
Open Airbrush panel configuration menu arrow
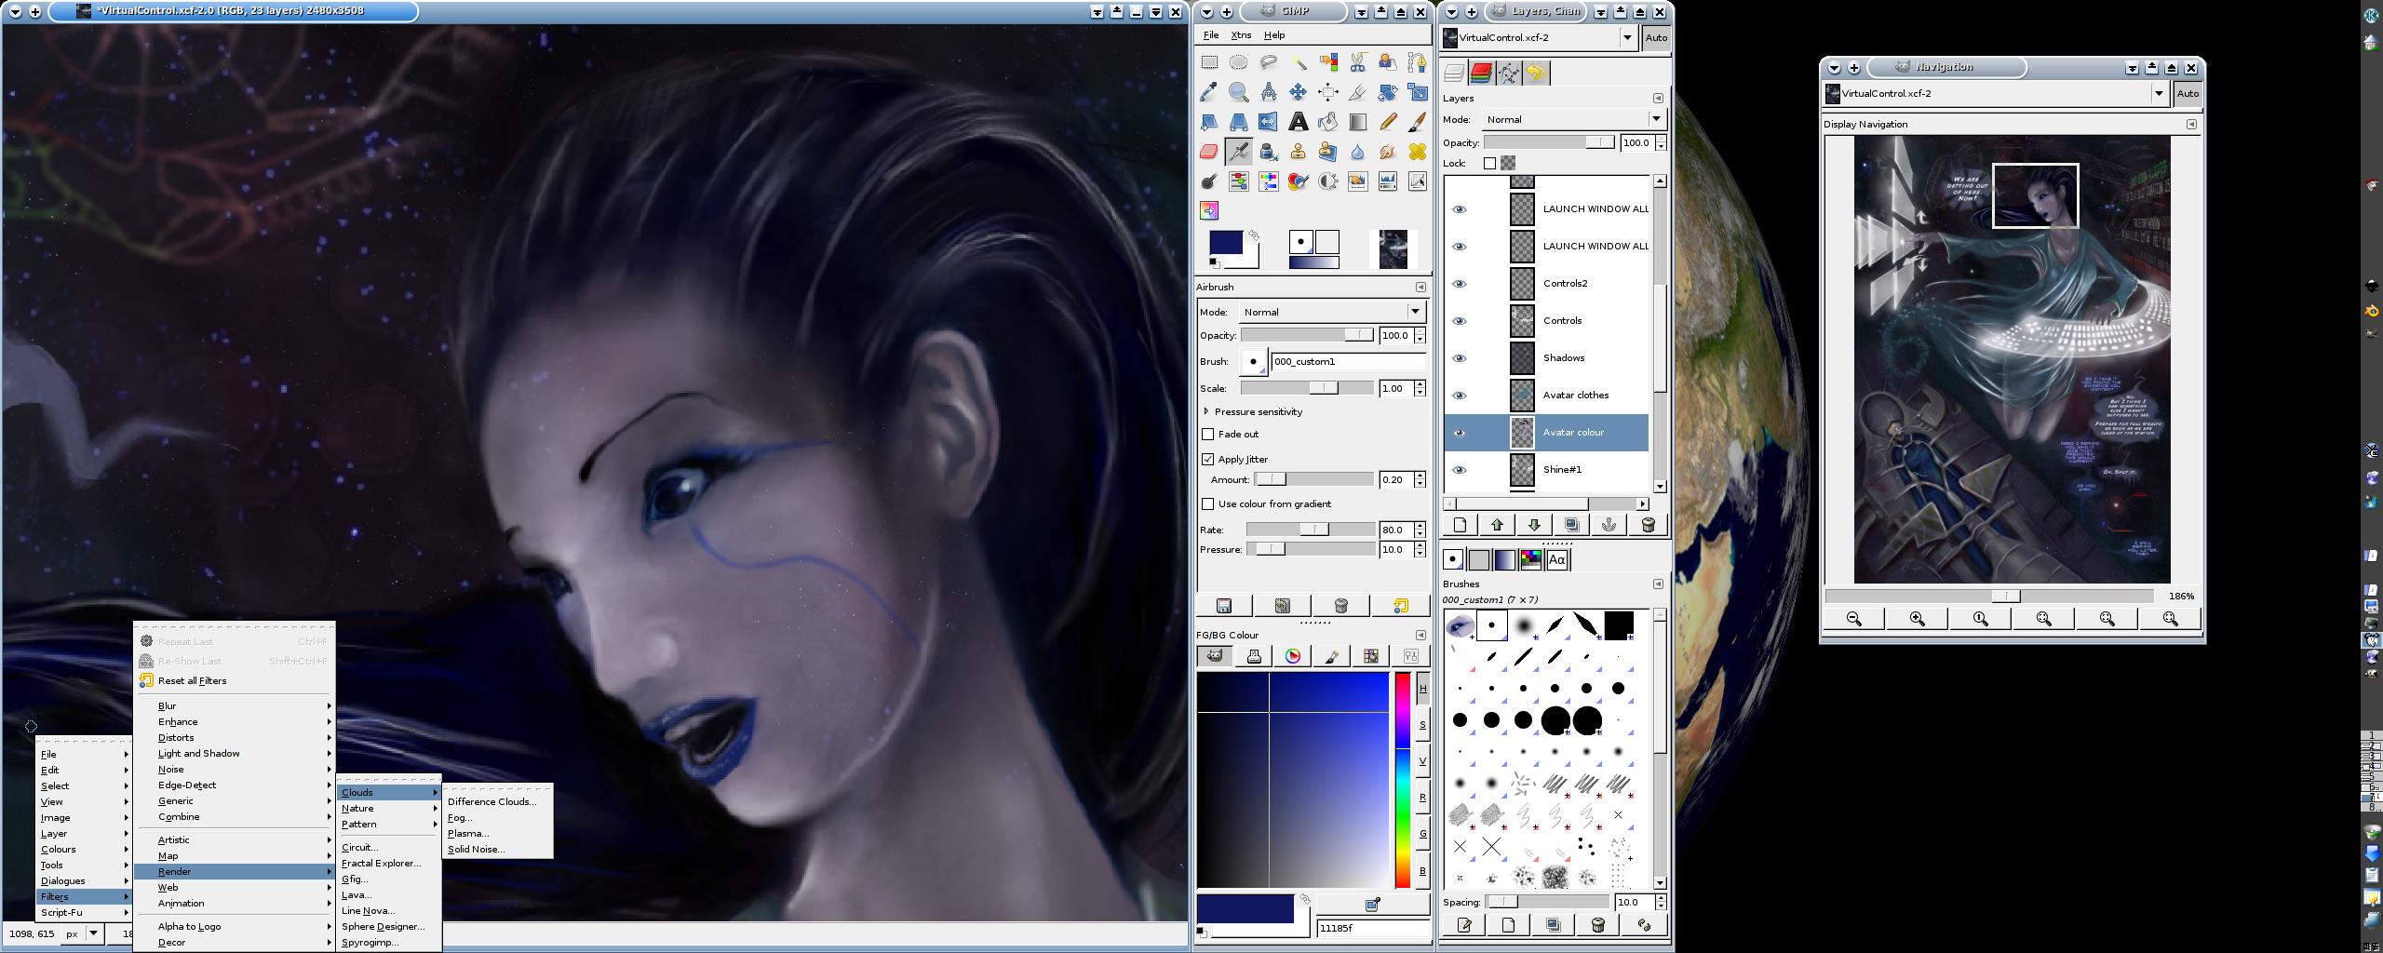click(x=1420, y=288)
